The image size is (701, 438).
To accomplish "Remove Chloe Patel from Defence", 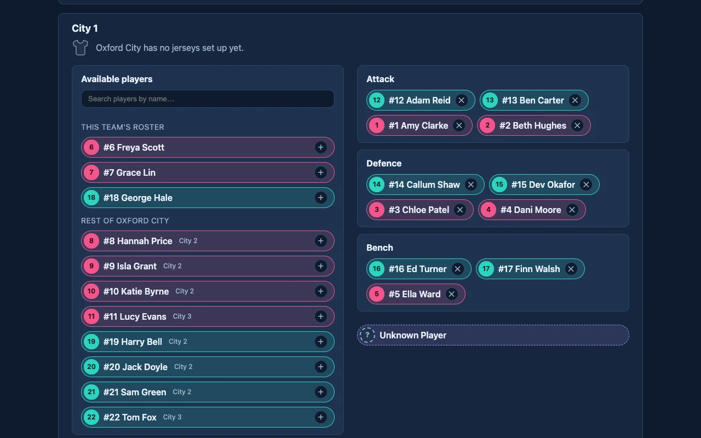I will 460,210.
